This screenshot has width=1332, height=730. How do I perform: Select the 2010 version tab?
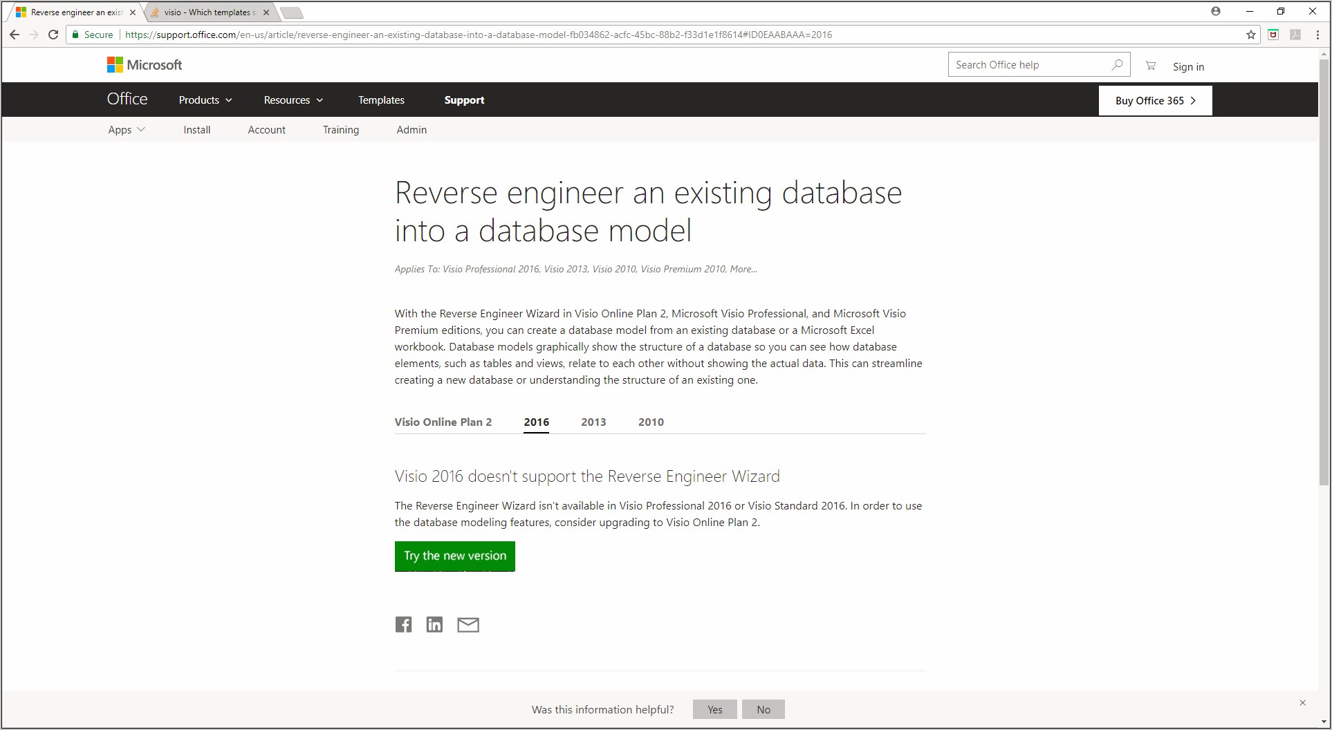(651, 422)
